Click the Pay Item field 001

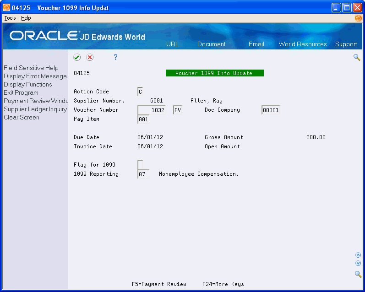(x=143, y=119)
